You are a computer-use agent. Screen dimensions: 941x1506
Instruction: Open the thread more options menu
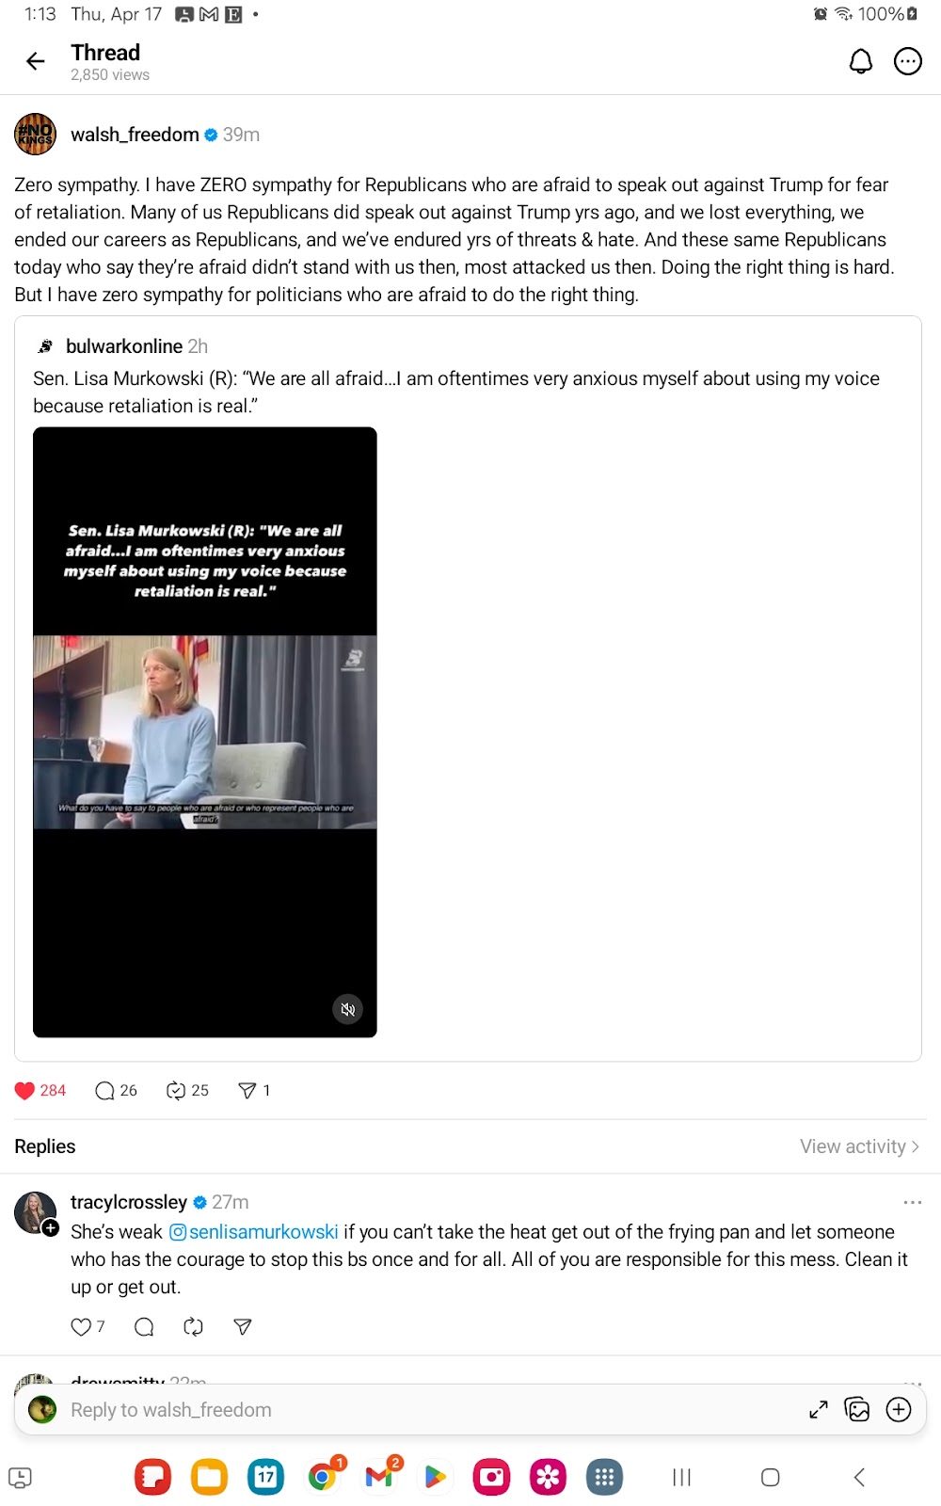908,62
